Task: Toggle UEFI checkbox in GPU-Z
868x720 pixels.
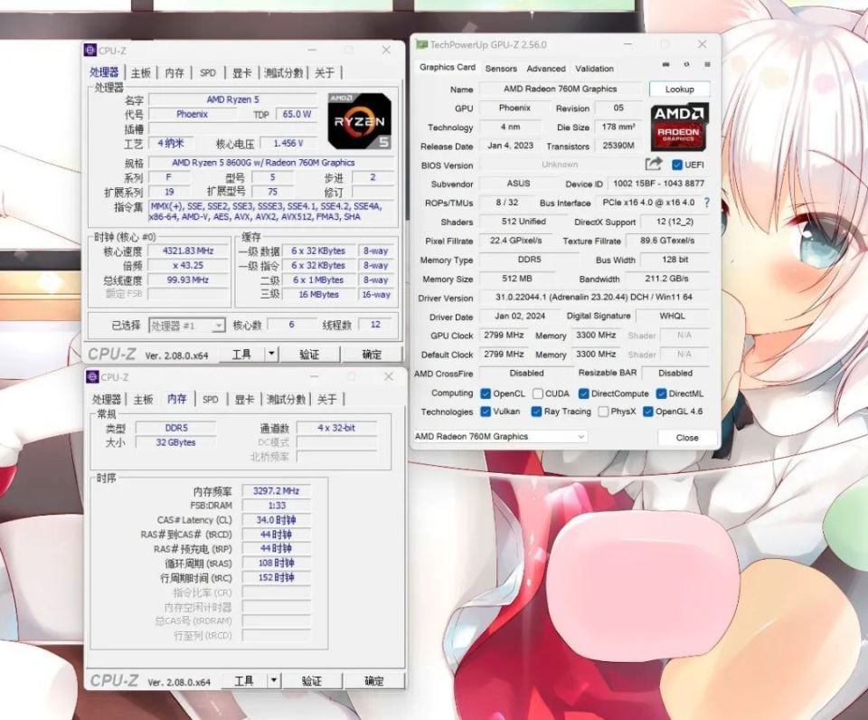Action: click(676, 165)
